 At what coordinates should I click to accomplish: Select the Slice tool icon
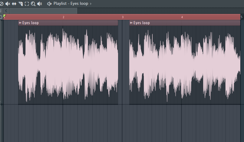20,4
